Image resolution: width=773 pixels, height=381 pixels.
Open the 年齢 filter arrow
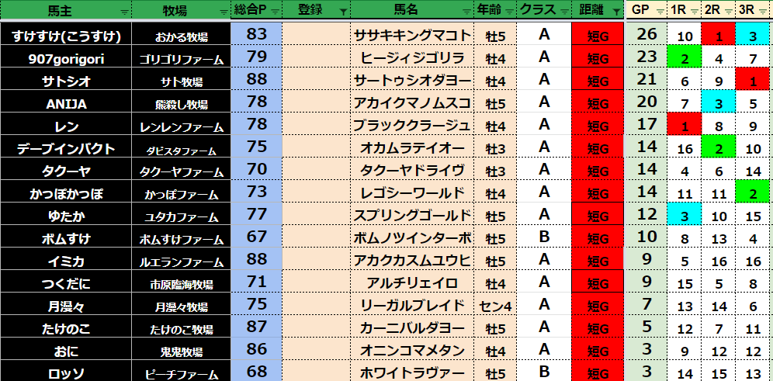[x=507, y=12]
